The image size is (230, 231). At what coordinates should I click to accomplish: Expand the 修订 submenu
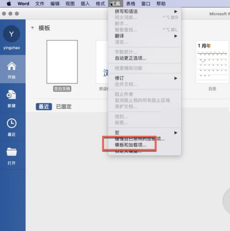point(144,78)
